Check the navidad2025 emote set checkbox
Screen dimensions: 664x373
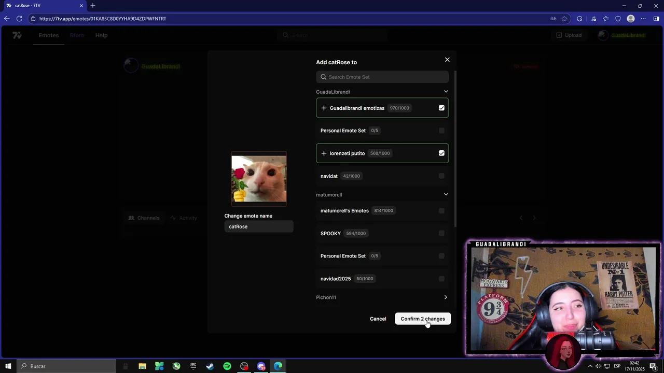[x=441, y=279]
